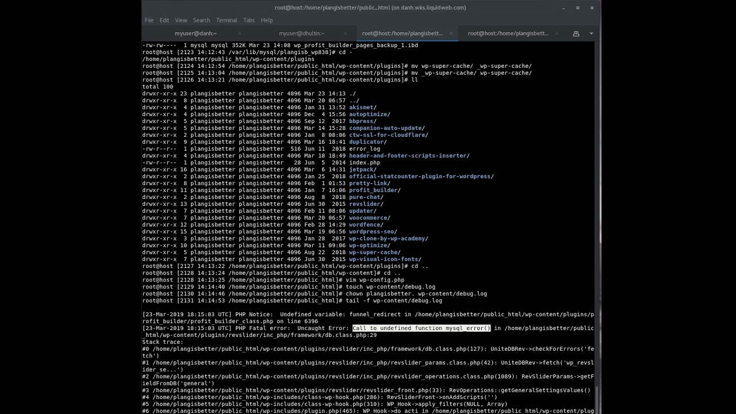The image size is (736, 414).
Task: Open the View menu
Action: click(x=181, y=20)
